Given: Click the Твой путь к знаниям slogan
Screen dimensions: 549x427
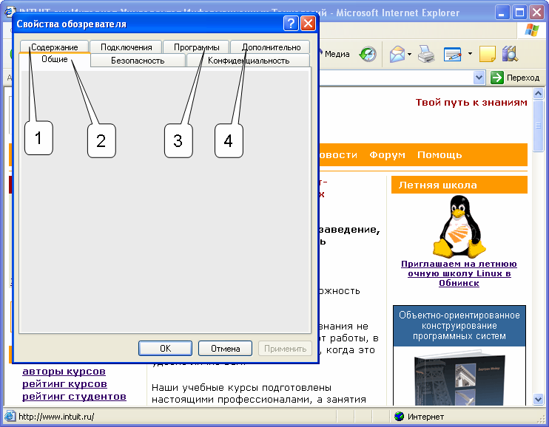Looking at the screenshot, I should [x=471, y=103].
